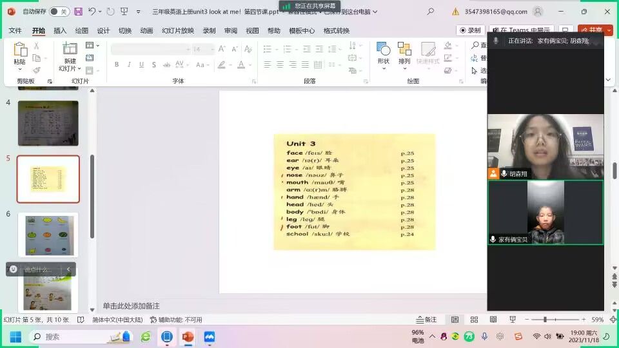Toggle Bold formatting button
The width and height of the screenshot is (619, 348).
coord(117,64)
